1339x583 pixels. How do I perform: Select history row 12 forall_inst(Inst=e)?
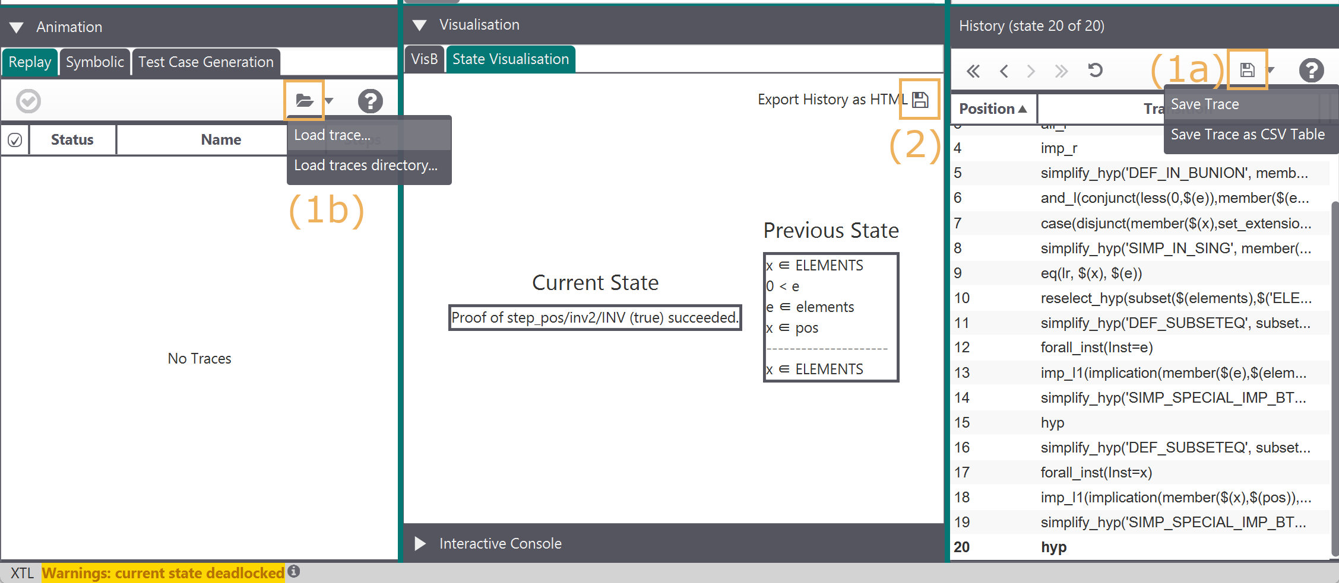1096,348
